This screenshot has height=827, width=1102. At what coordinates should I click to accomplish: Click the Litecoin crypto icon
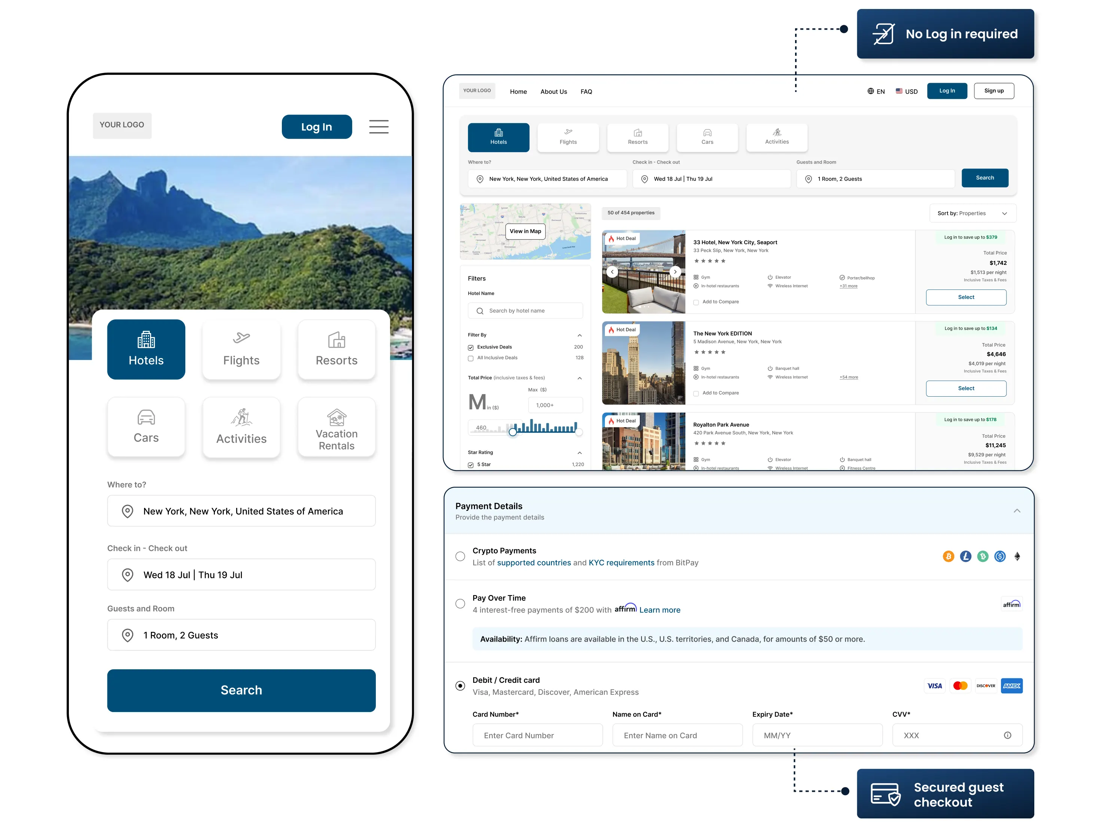tap(965, 556)
